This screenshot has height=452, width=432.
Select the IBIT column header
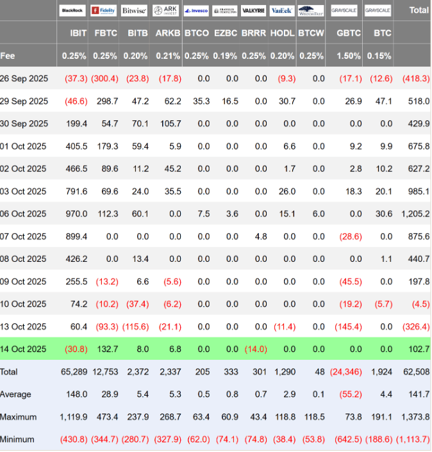(x=74, y=33)
